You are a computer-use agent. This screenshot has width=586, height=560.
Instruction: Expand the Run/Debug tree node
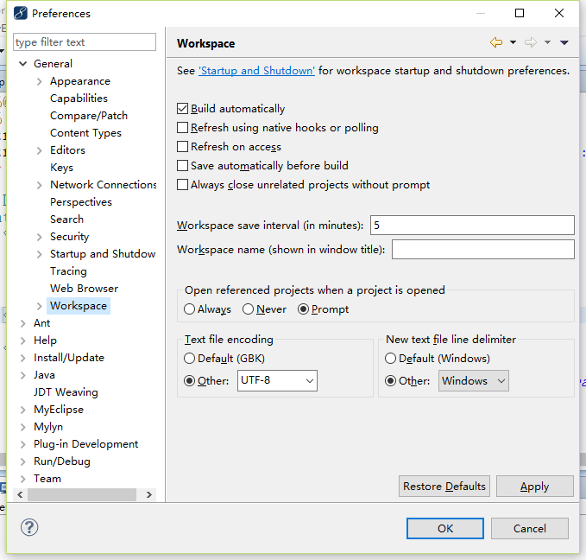point(23,461)
